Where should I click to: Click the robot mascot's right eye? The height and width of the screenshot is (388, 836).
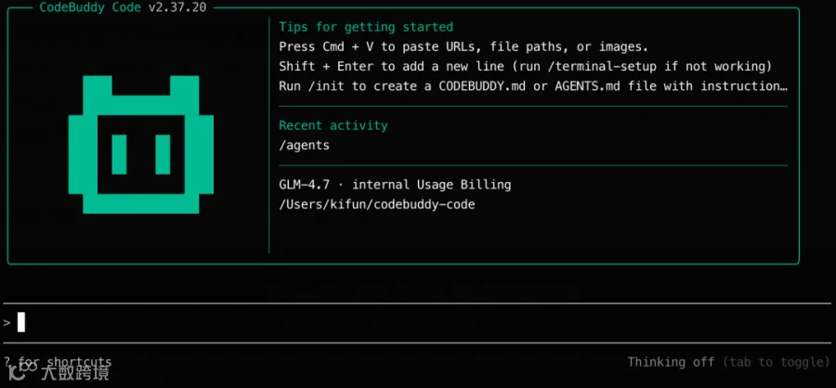point(163,154)
